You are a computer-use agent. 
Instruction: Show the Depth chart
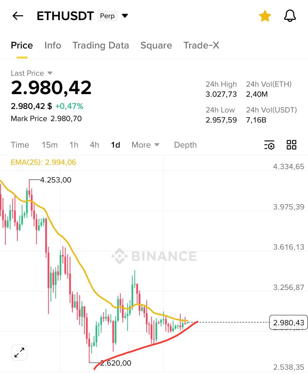pos(185,145)
